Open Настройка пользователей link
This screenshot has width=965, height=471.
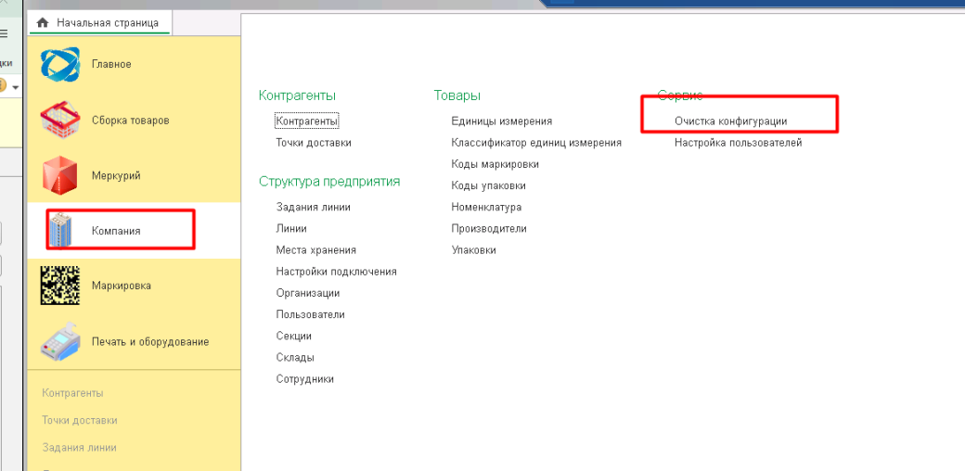(739, 144)
